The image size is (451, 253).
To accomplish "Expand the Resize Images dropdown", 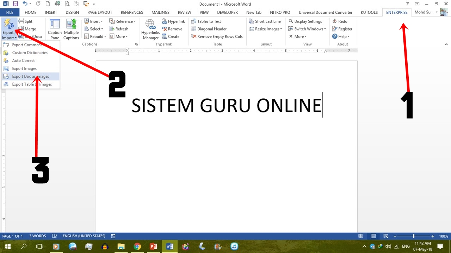I will point(266,29).
